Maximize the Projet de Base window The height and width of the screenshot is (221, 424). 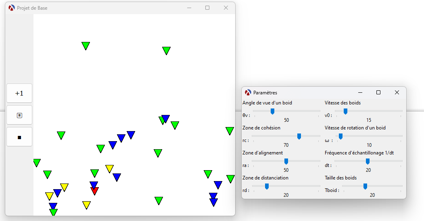pos(207,8)
